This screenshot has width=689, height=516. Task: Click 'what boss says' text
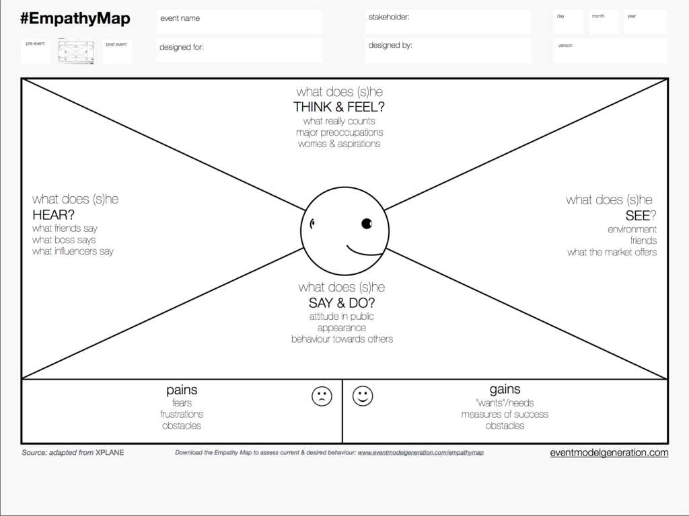[x=64, y=240]
